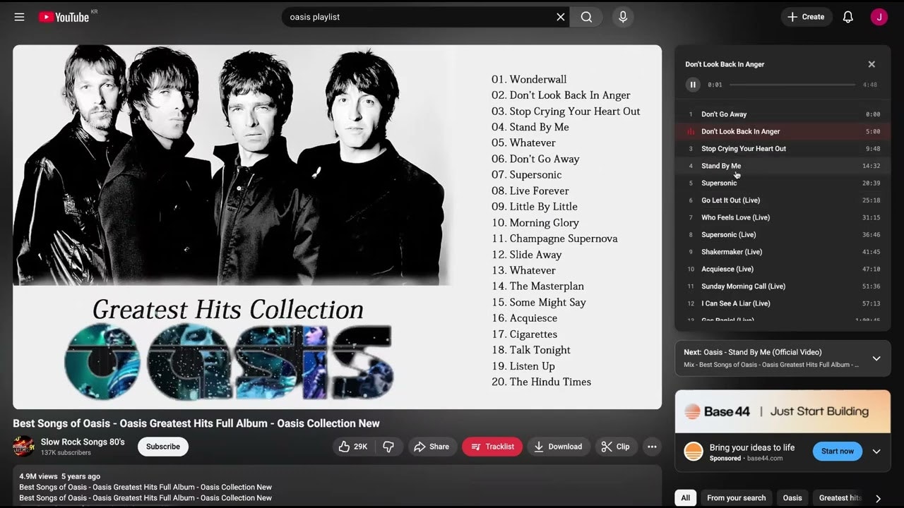Click the magnifier search button

[586, 17]
